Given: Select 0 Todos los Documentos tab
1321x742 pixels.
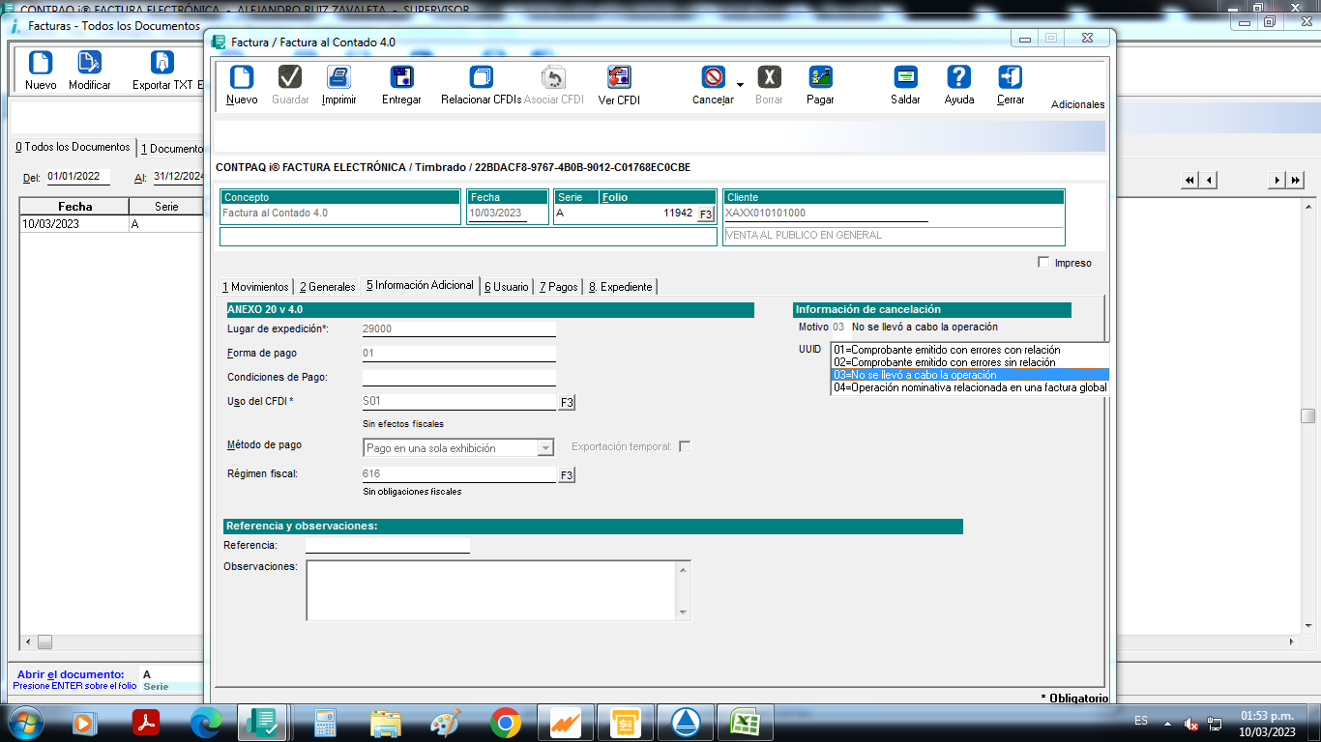Looking at the screenshot, I should (x=73, y=147).
